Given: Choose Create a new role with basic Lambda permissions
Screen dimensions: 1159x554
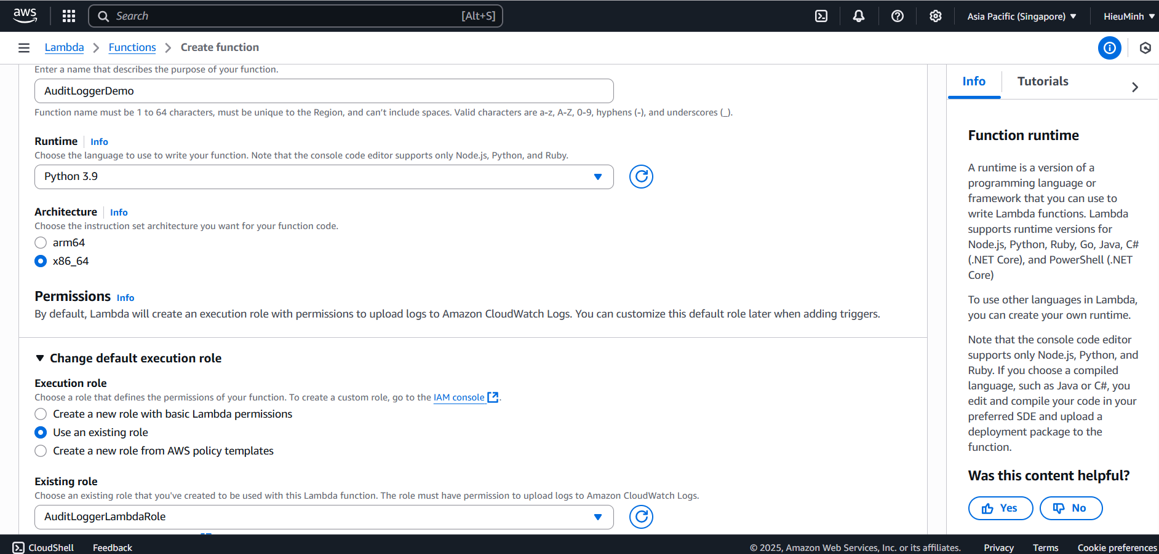Looking at the screenshot, I should tap(41, 414).
